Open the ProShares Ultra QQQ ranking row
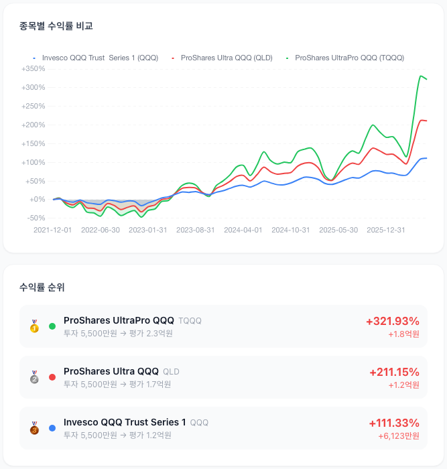 pos(224,377)
